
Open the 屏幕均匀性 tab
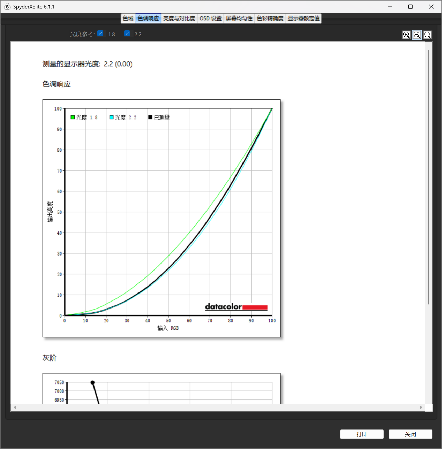click(239, 18)
